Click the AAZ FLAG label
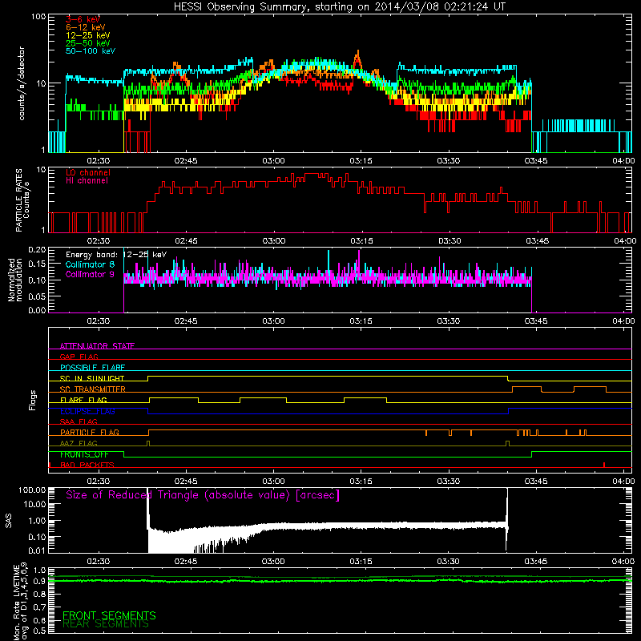The height and width of the screenshot is (641, 641). click(79, 443)
